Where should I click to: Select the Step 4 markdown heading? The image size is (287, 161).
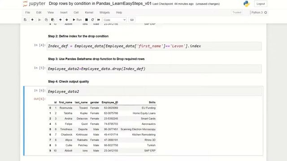[x=69, y=81]
